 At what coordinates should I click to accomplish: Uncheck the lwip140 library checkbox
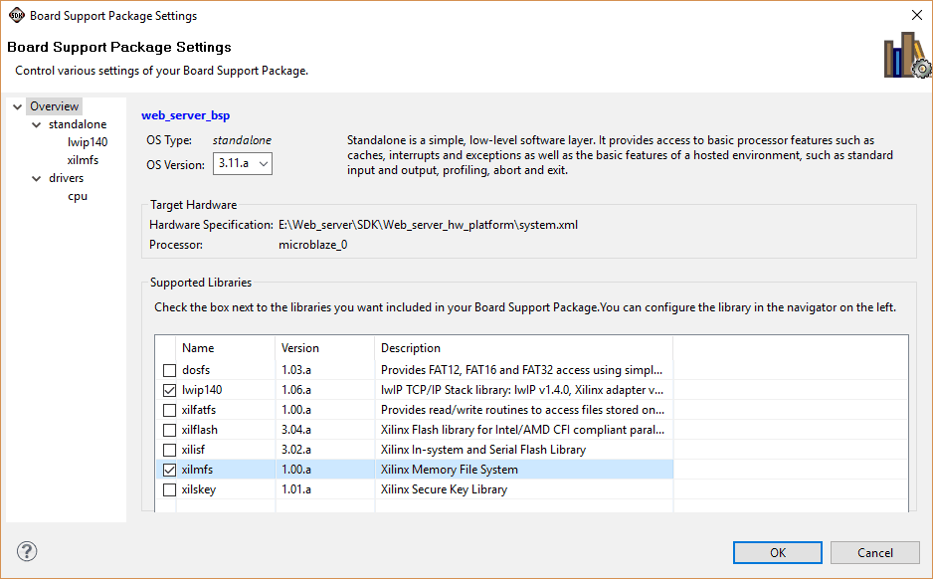169,390
